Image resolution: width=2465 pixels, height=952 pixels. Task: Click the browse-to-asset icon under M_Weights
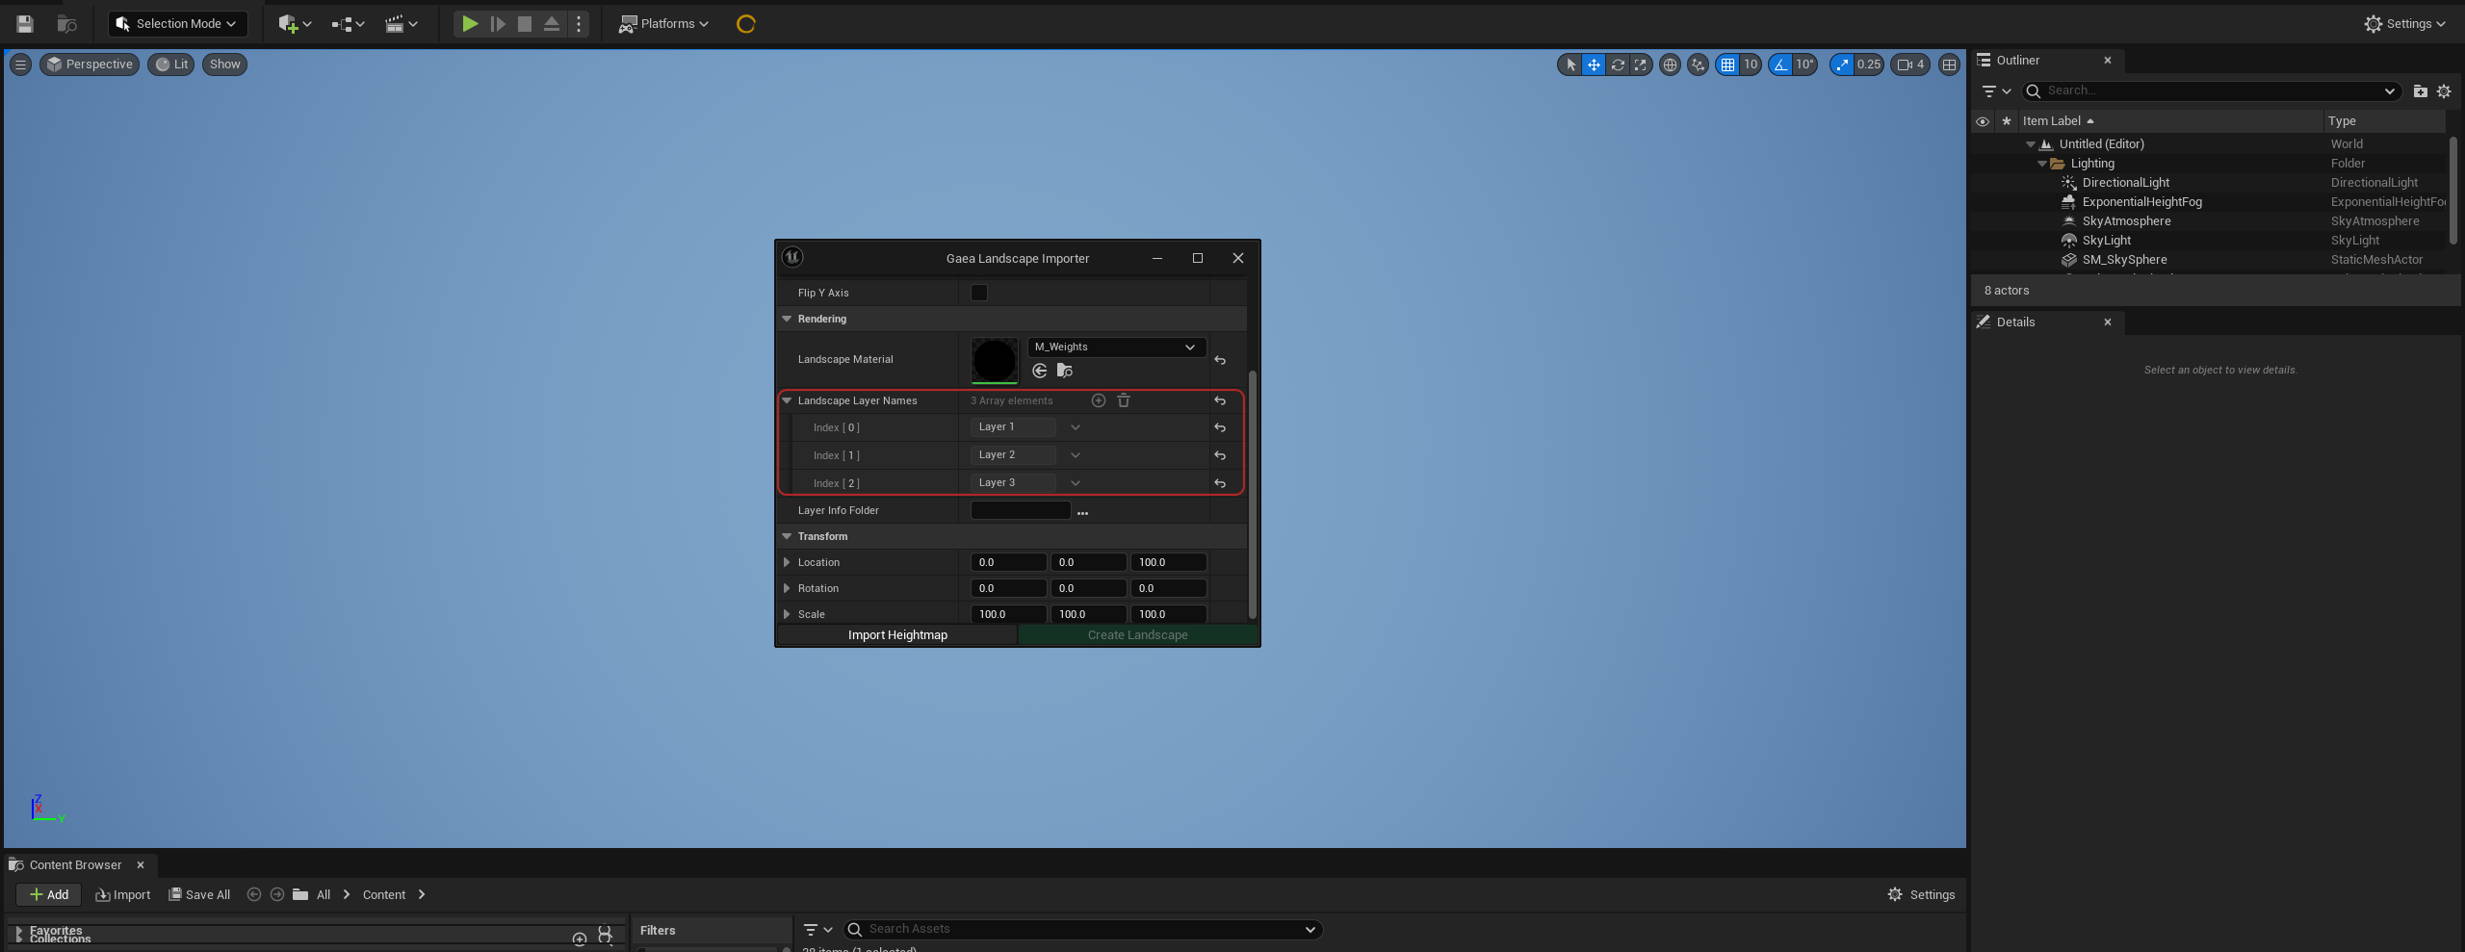coord(1064,371)
